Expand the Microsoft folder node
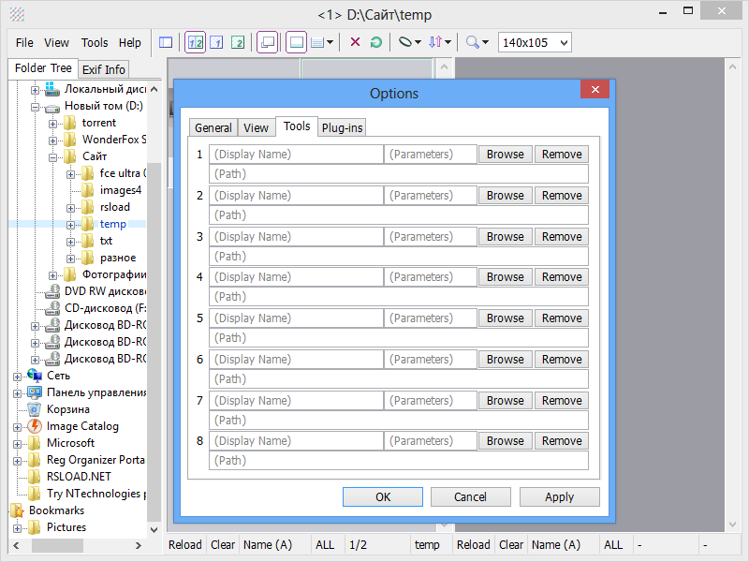The height and width of the screenshot is (562, 749). click(17, 444)
